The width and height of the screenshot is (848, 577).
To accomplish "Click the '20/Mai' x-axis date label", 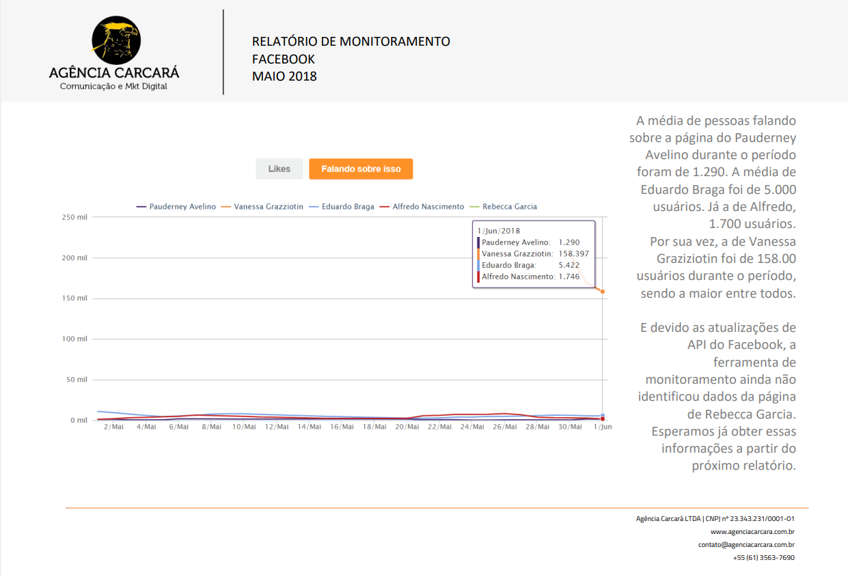I will tap(407, 427).
